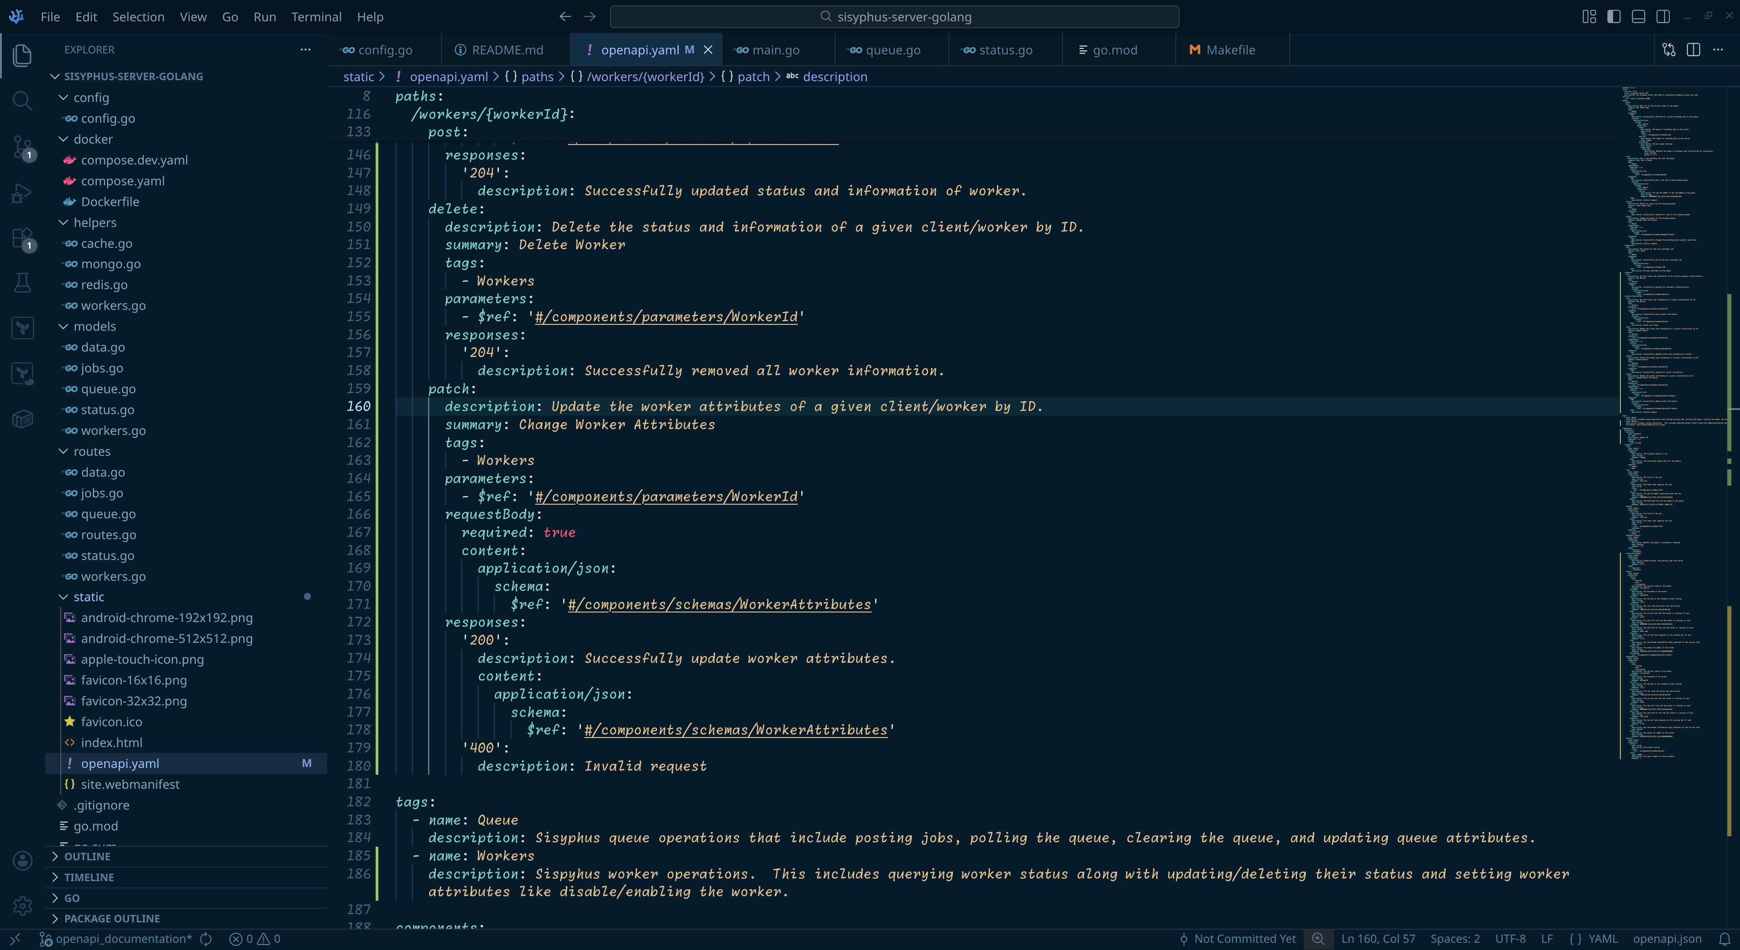The width and height of the screenshot is (1740, 950).
Task: Toggle the secondary side bar layout button
Action: 1663,17
